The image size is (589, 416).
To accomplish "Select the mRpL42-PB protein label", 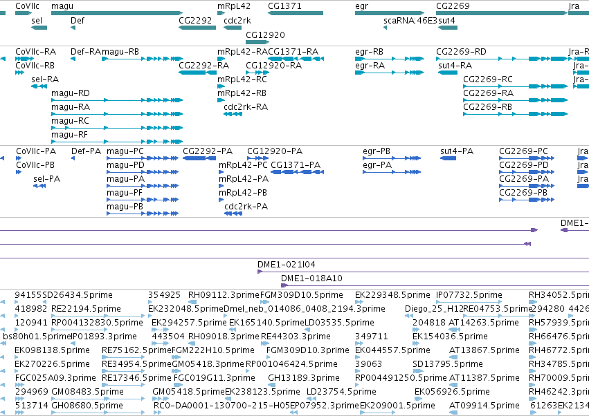I will click(243, 193).
